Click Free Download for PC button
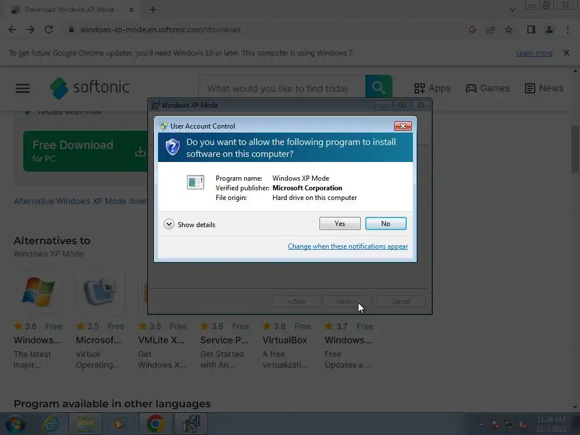Viewport: 580px width, 435px height. pyautogui.click(x=86, y=151)
